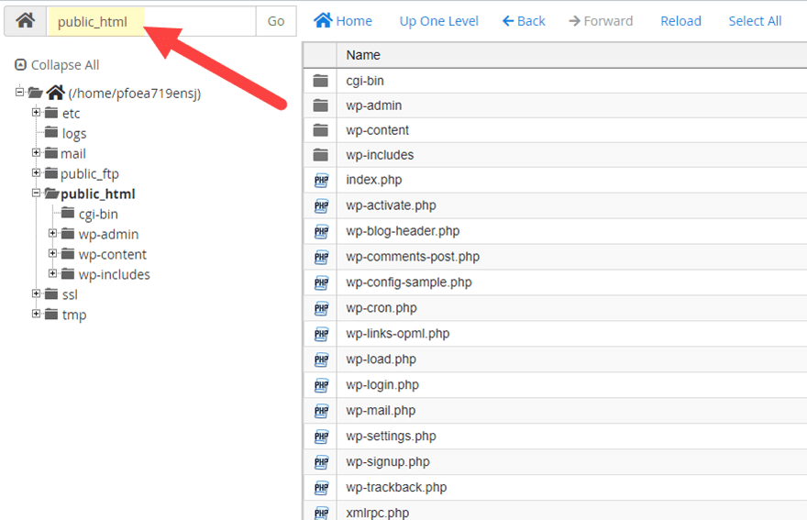Click the PHP icon for wp-blog-header.php
The height and width of the screenshot is (520, 807).
pyautogui.click(x=321, y=232)
